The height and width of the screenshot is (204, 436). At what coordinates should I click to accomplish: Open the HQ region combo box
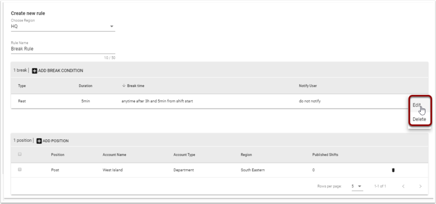[63, 27]
